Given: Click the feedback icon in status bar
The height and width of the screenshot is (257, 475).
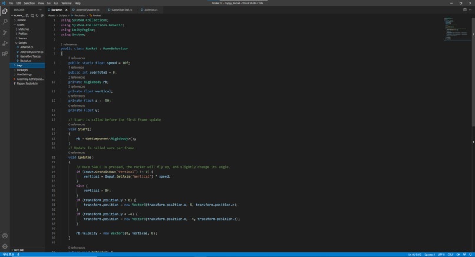Looking at the screenshot, I should pyautogui.click(x=464, y=255).
